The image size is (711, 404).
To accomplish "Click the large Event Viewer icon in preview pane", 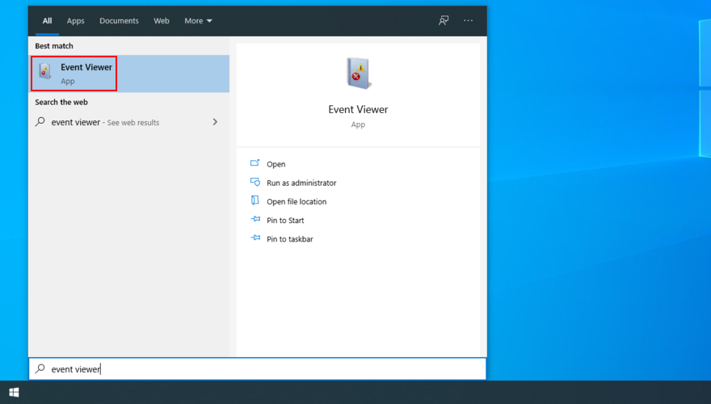I will [357, 75].
